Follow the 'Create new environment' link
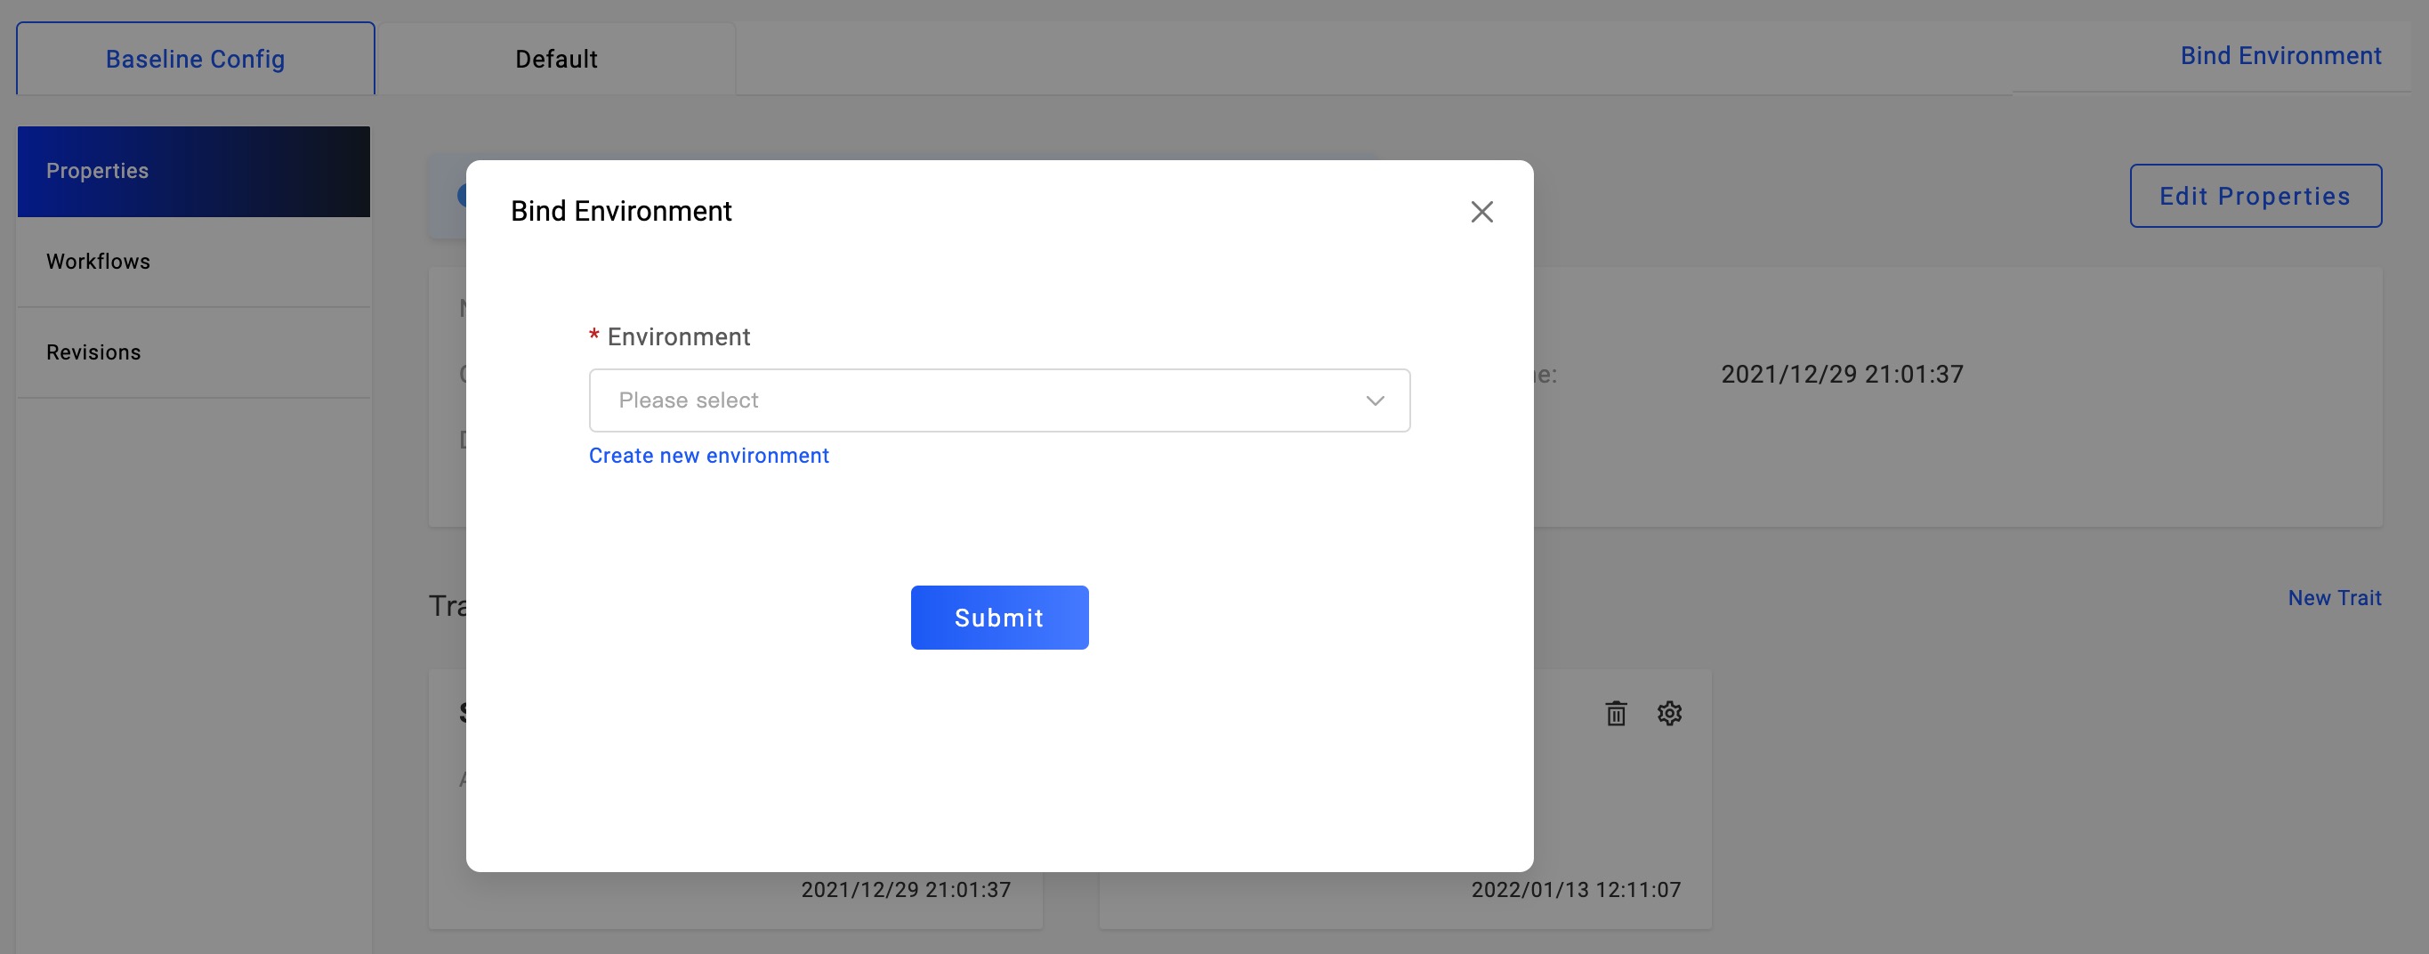This screenshot has height=954, width=2429. pyautogui.click(x=708, y=457)
